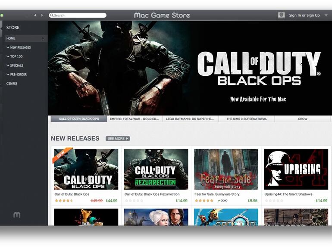Open the Fear for Sale thumbnail
Screen dimensions: 332x249
coord(226,169)
